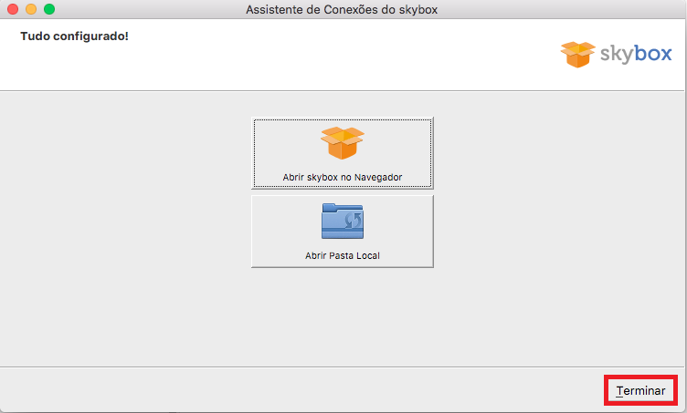Click the sync arrows emblem on the folder
This screenshot has height=413, width=687.
tap(353, 222)
